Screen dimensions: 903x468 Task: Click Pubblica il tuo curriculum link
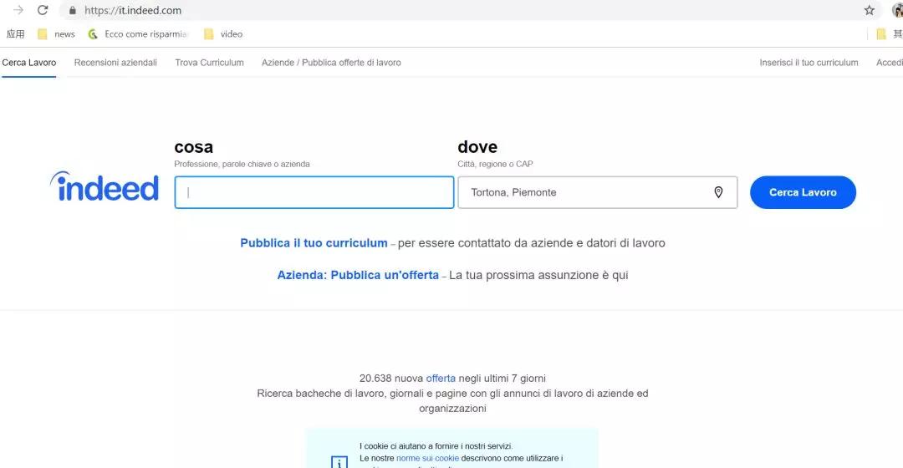click(314, 243)
